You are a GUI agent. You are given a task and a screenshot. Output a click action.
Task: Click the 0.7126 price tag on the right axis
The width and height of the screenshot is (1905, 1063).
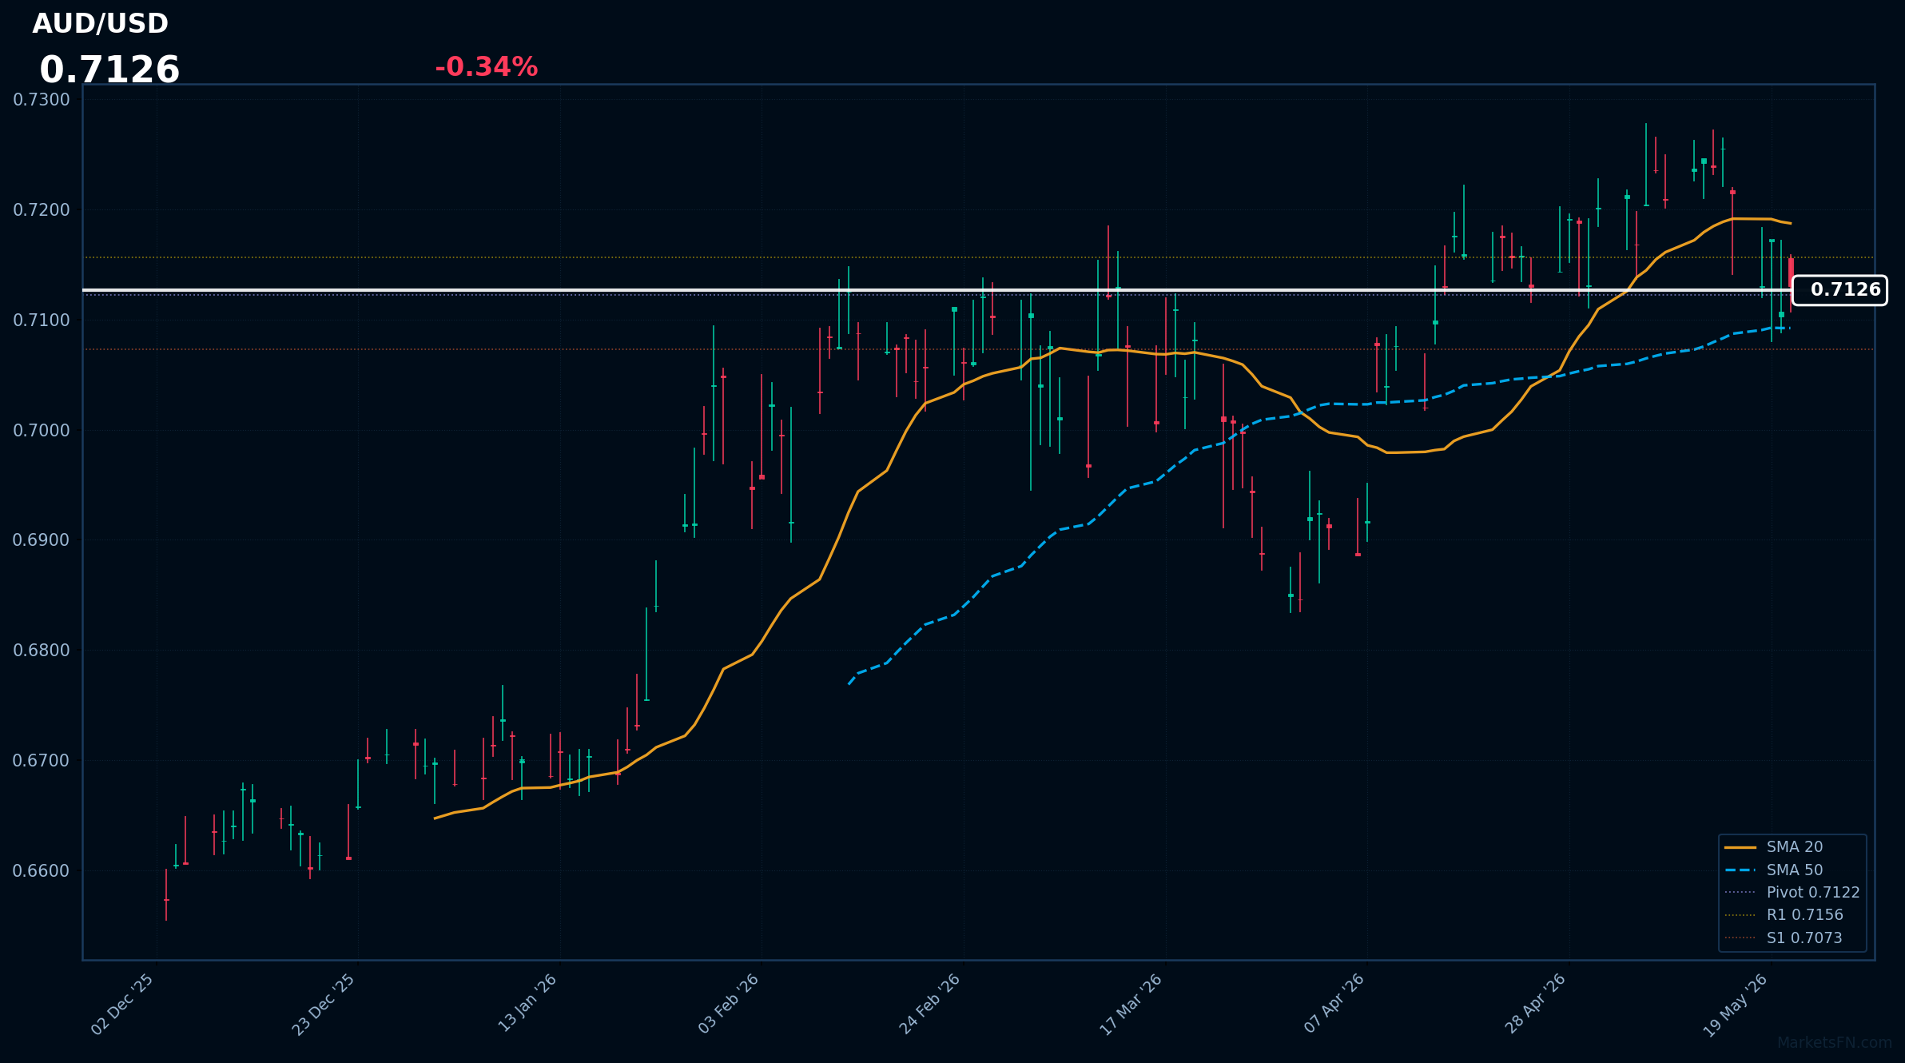coord(1839,290)
